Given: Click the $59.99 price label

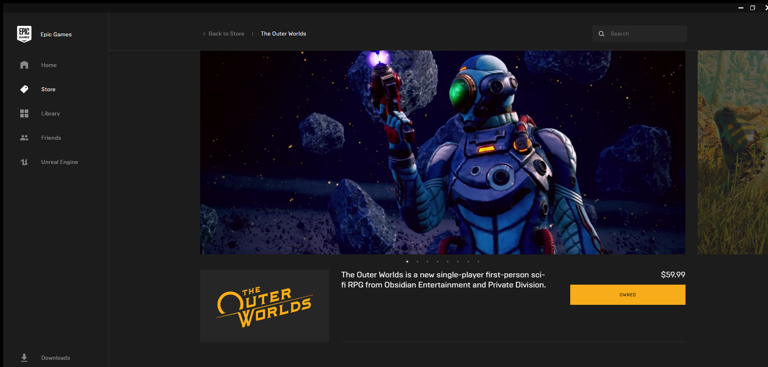Looking at the screenshot, I should [x=673, y=275].
